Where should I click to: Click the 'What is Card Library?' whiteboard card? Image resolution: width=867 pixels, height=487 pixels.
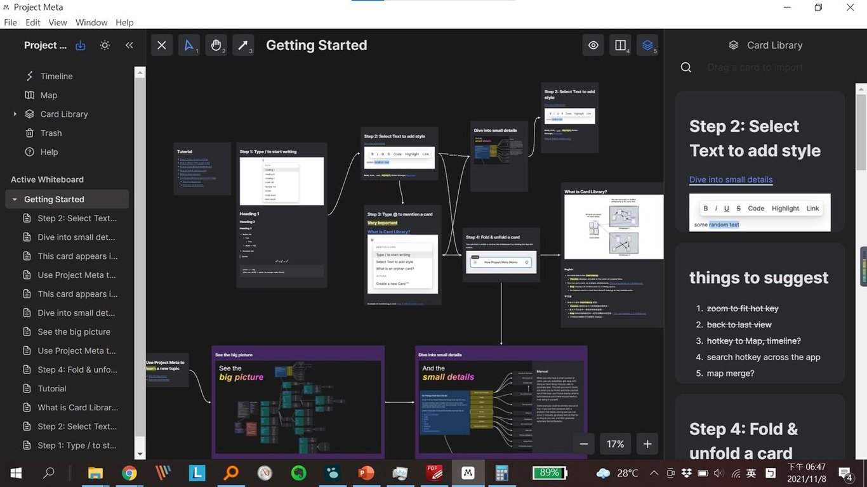click(x=612, y=254)
